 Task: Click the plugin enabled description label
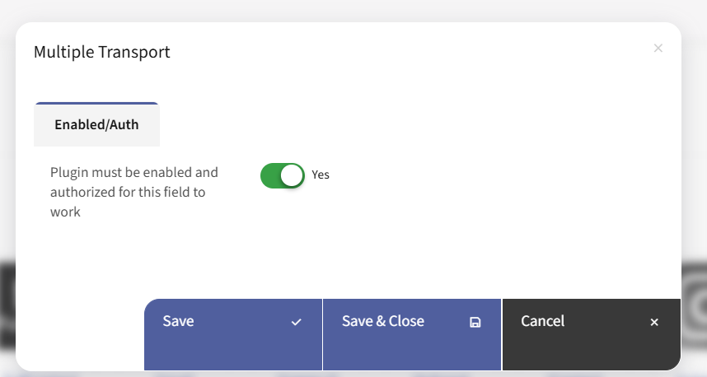click(x=134, y=192)
